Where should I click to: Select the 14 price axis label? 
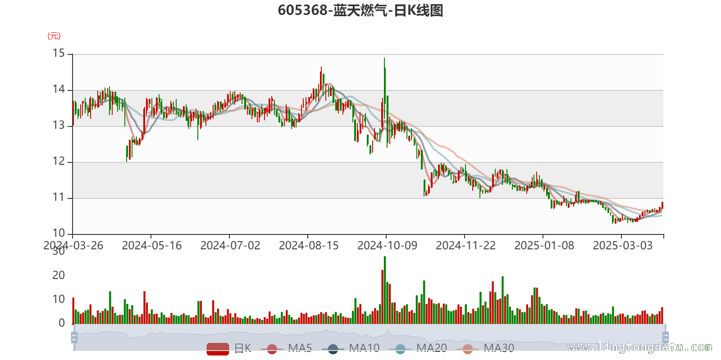tap(59, 90)
